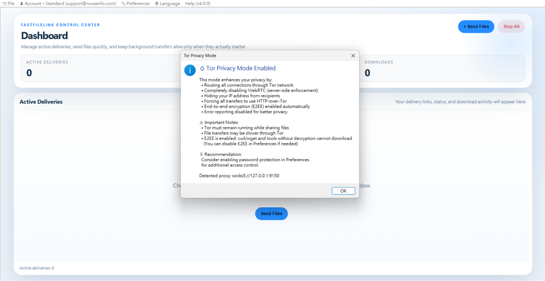Click the lightbulb icon by Recommendation
The width and height of the screenshot is (545, 281).
click(x=201, y=154)
